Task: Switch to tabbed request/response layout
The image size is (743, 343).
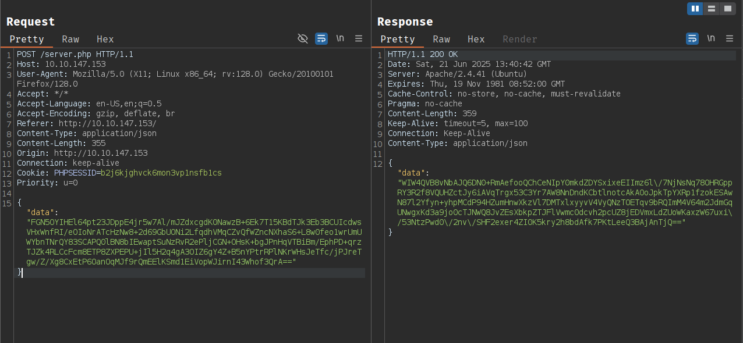Action: (x=727, y=8)
